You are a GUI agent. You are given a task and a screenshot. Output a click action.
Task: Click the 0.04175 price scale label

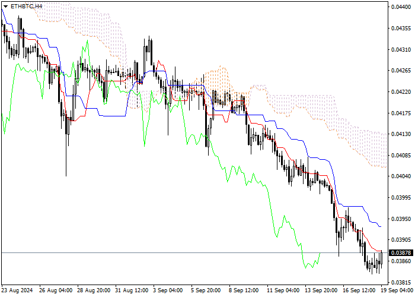click(401, 113)
